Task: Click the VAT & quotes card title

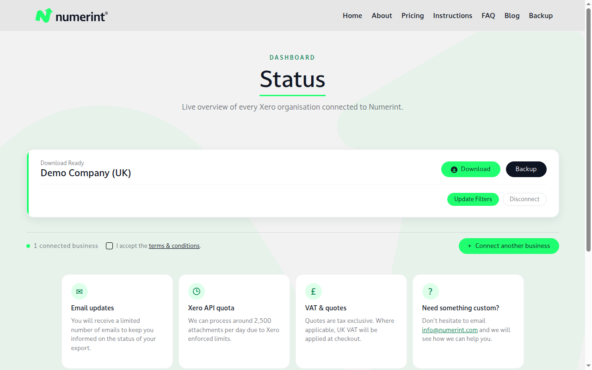Action: pos(326,308)
